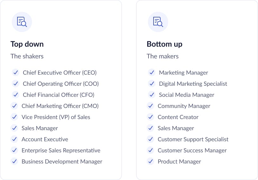Click Chief Marketing Officer (CMO) text
The width and height of the screenshot is (258, 180).
point(60,106)
